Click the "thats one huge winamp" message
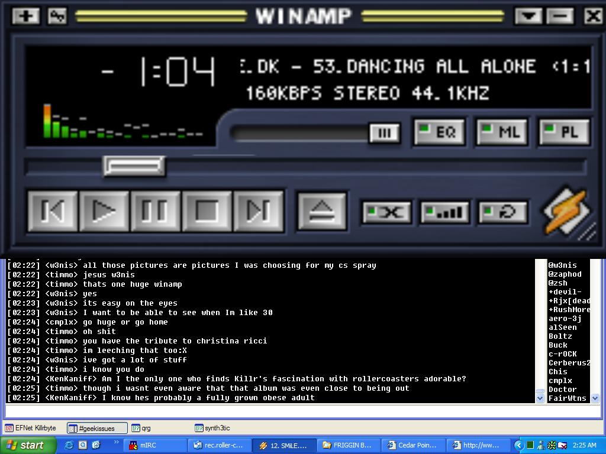Viewport: 606px width, 454px height. (132, 284)
